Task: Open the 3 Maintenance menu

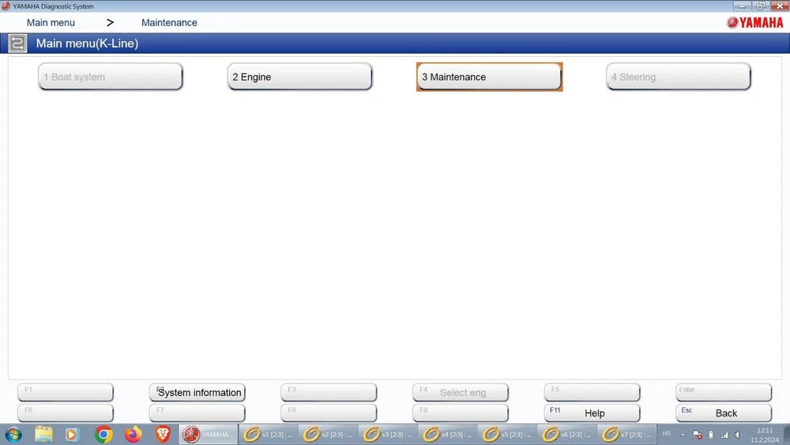Action: tap(489, 77)
